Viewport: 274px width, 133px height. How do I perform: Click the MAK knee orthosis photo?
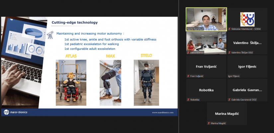pos(110,81)
